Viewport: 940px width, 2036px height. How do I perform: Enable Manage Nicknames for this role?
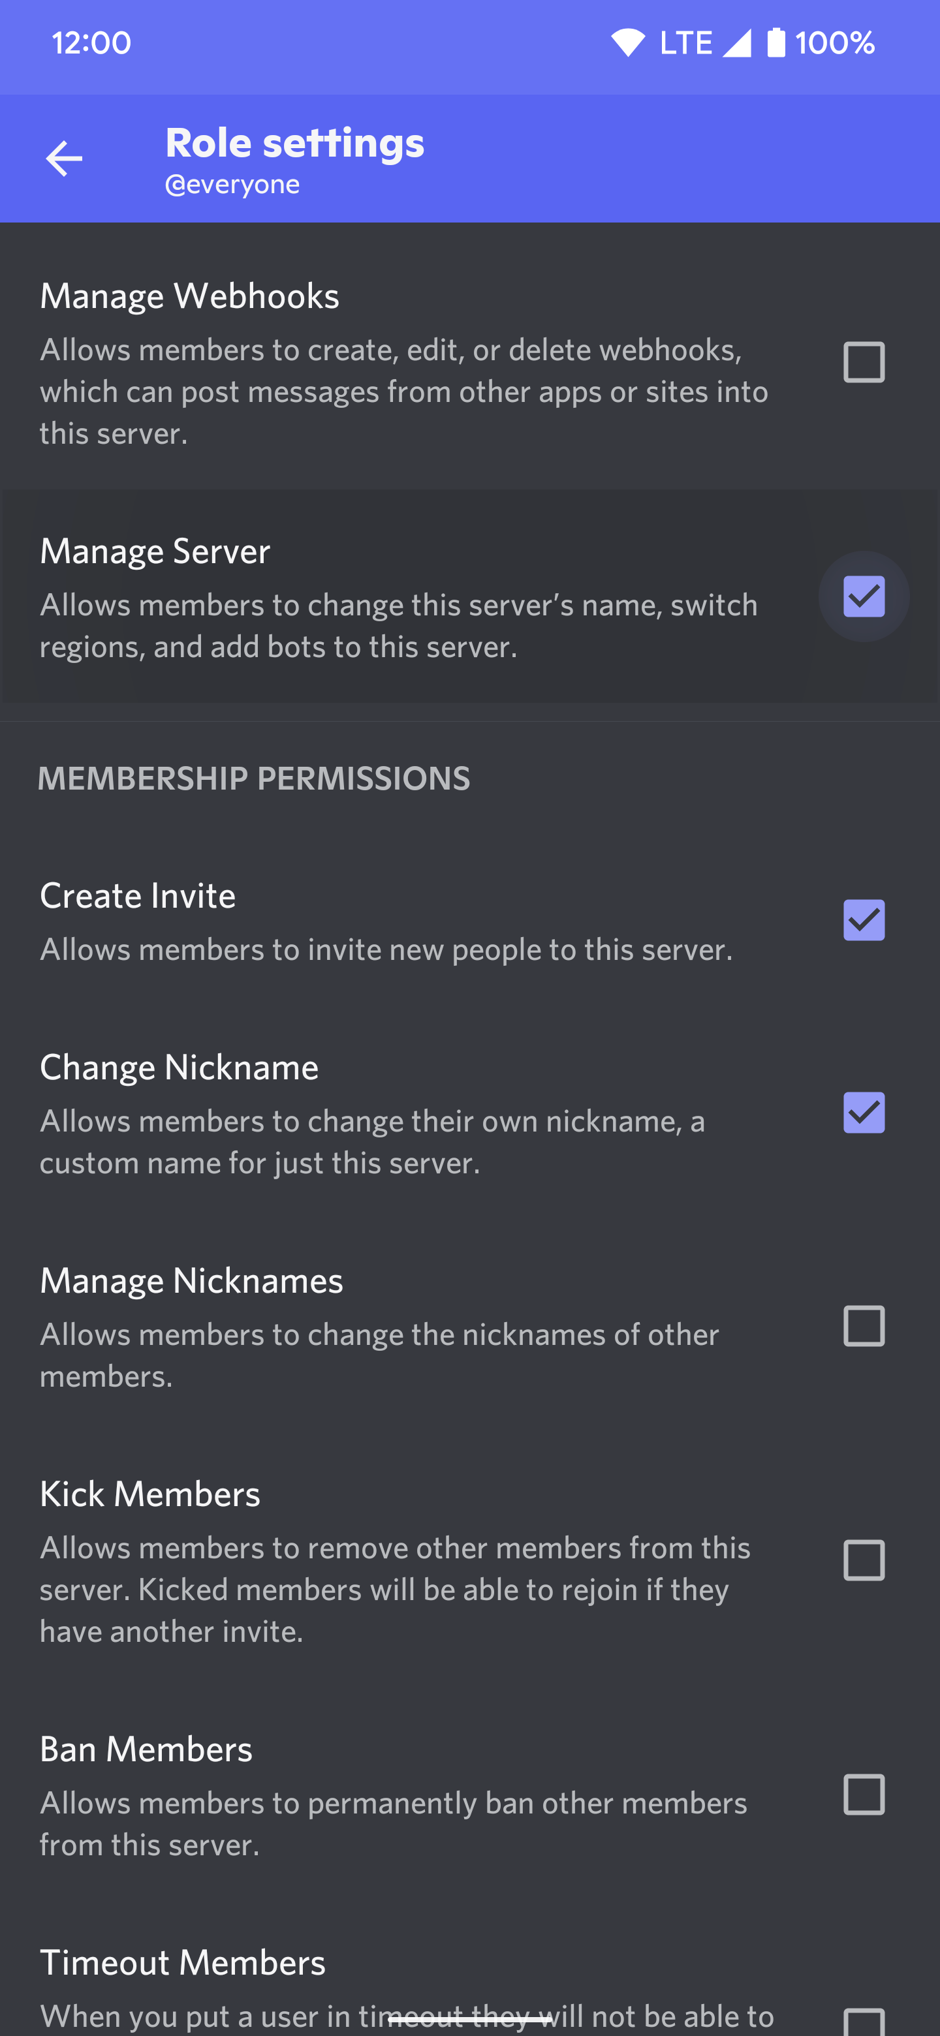pyautogui.click(x=864, y=1327)
